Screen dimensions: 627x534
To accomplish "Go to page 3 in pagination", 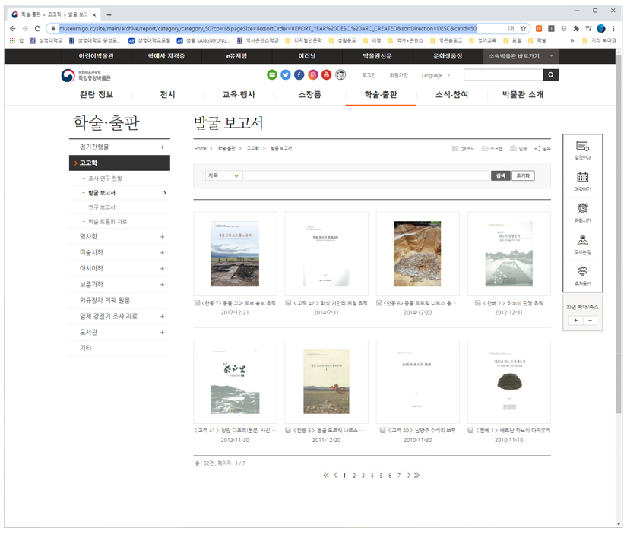I will point(363,476).
